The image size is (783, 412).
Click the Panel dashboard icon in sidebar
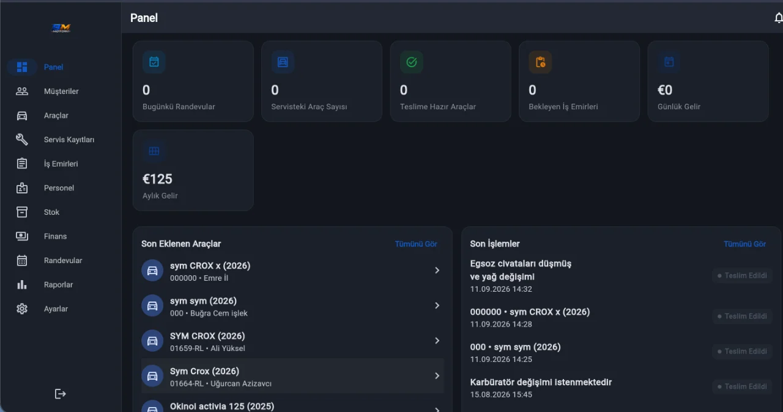tap(22, 67)
